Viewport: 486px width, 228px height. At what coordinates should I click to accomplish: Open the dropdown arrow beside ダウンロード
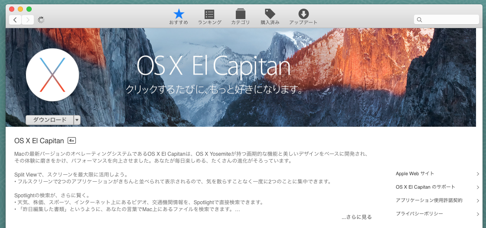[x=77, y=120]
